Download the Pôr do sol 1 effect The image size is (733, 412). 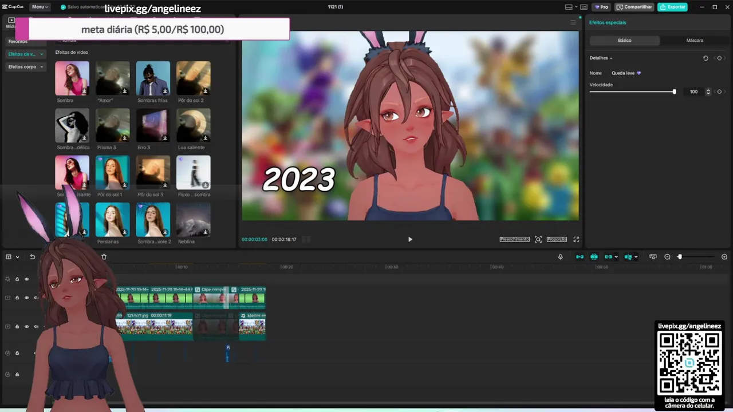pyautogui.click(x=124, y=185)
